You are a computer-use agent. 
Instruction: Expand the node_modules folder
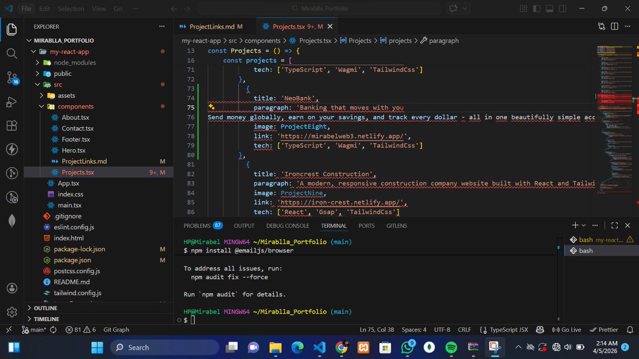[x=38, y=62]
